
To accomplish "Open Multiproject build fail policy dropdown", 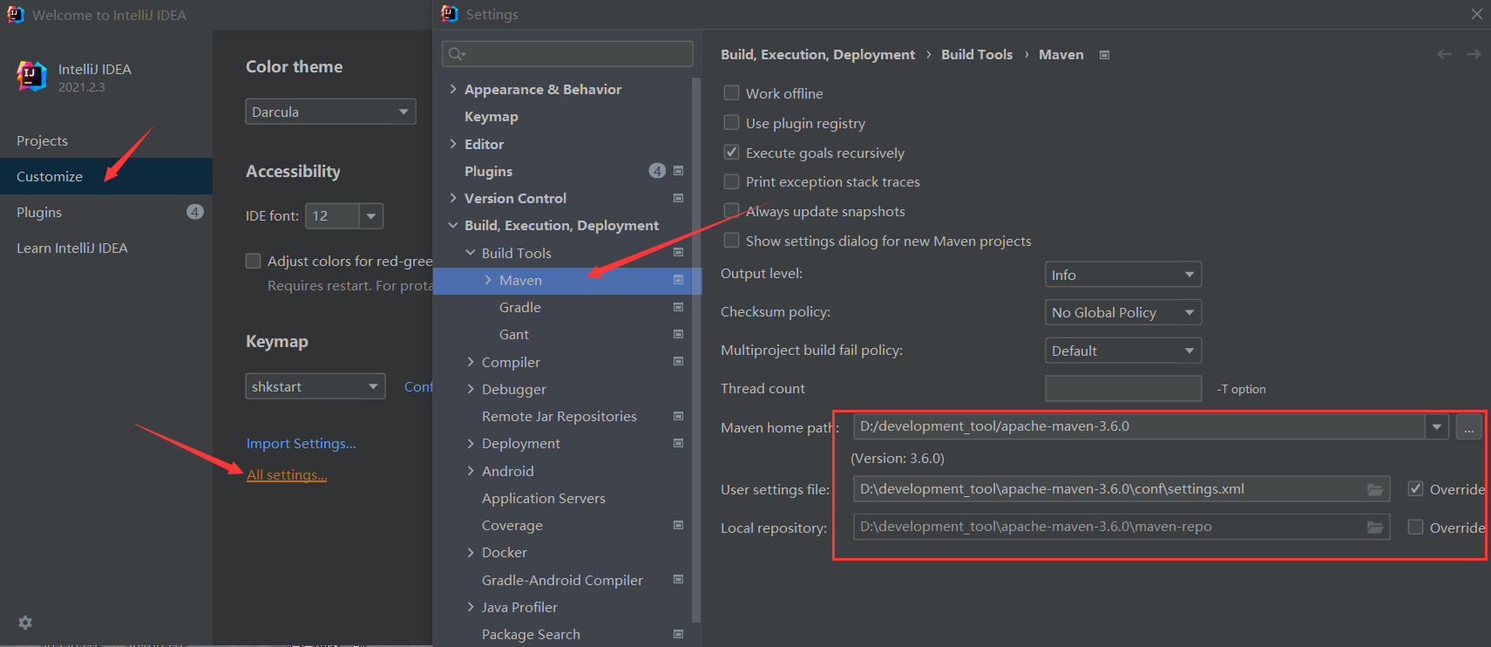I will click(1123, 351).
